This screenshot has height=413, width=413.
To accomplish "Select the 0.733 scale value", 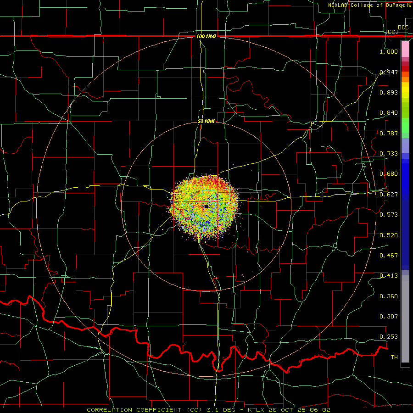I will coord(389,153).
